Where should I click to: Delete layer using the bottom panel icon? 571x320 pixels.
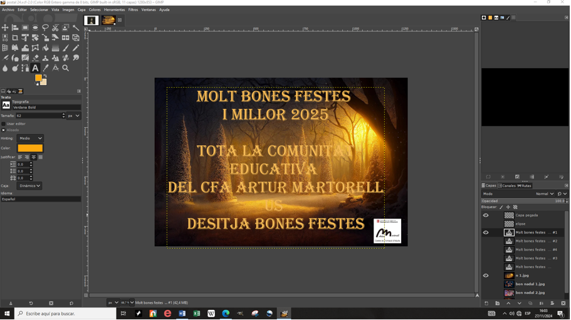click(563, 304)
